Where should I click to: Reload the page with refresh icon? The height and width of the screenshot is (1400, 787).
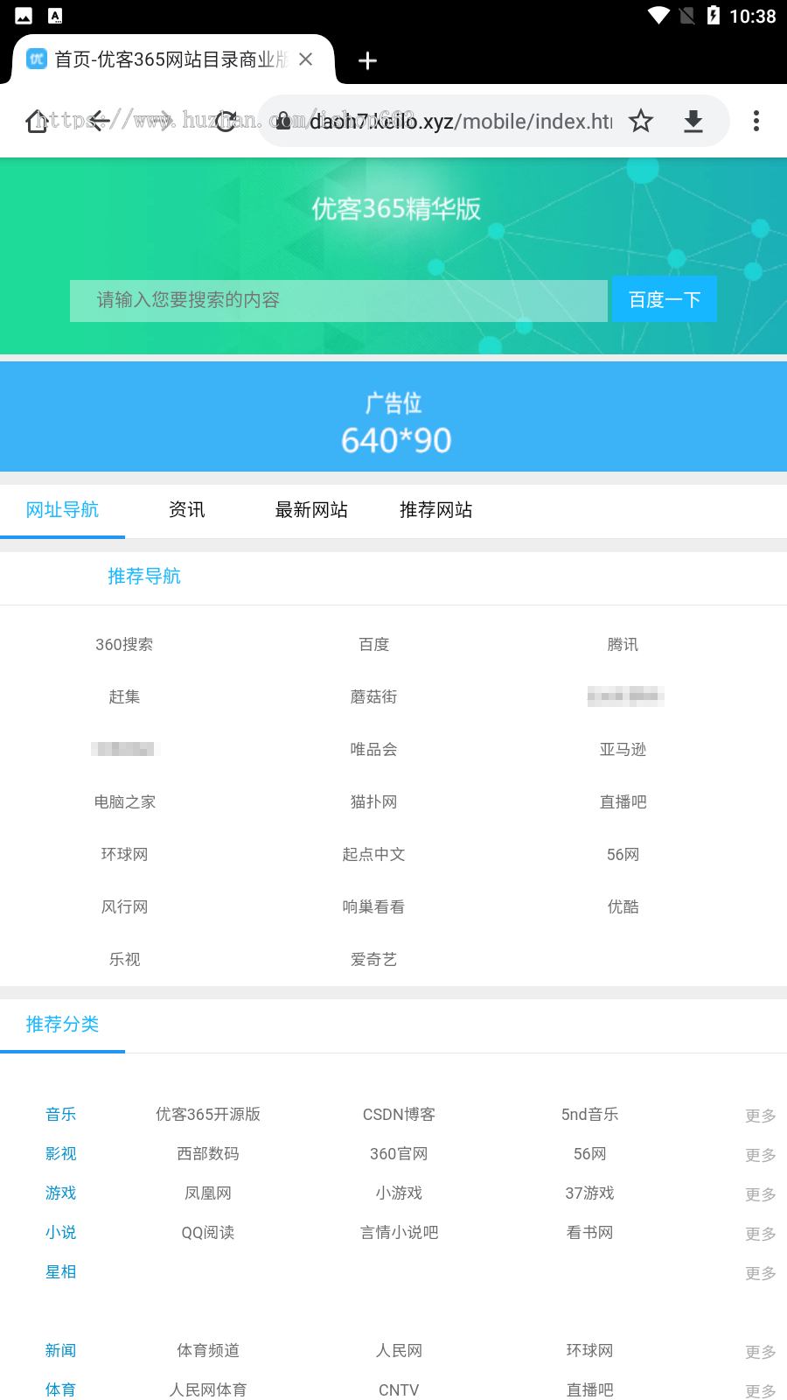226,121
